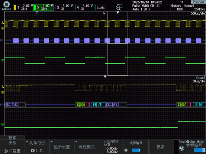Viewport: 206px width, 154px height.
Task: Toggle channel 1 at 2.00 V
Action: pyautogui.click(x=23, y=7)
